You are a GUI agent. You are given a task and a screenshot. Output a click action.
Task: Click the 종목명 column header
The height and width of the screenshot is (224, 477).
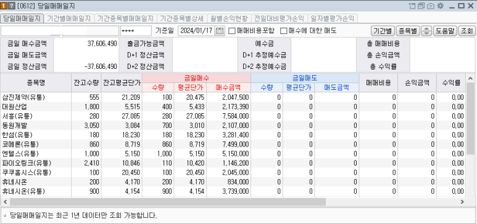coord(36,82)
